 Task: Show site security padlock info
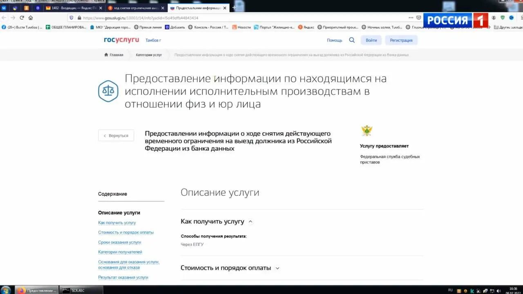[78, 18]
